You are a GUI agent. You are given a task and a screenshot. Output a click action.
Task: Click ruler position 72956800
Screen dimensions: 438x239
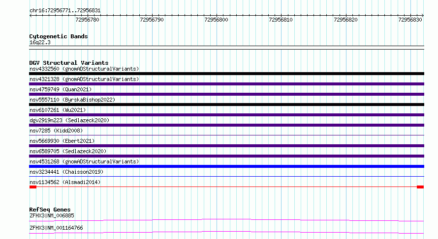pos(216,20)
